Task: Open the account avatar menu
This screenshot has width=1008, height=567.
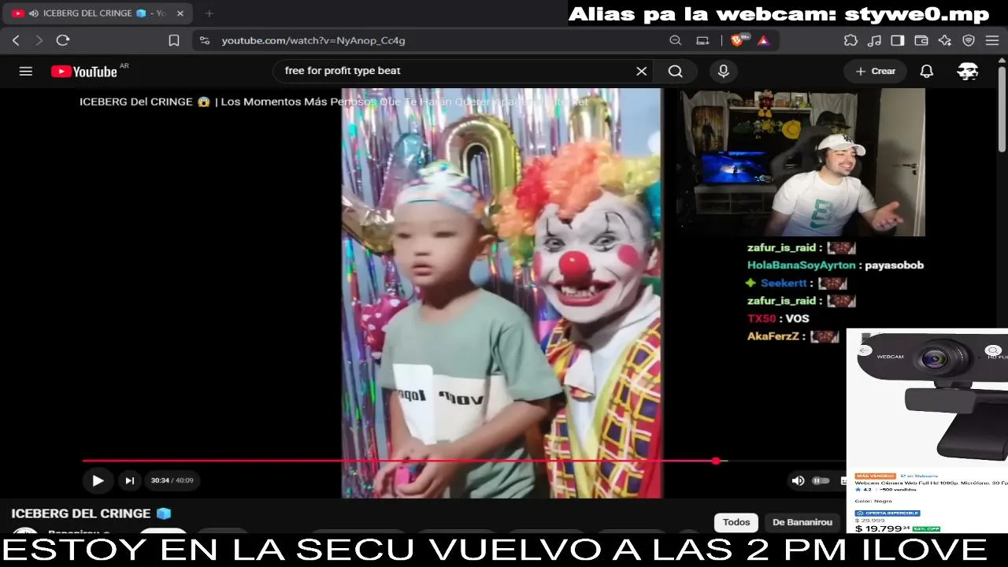Action: tap(968, 71)
